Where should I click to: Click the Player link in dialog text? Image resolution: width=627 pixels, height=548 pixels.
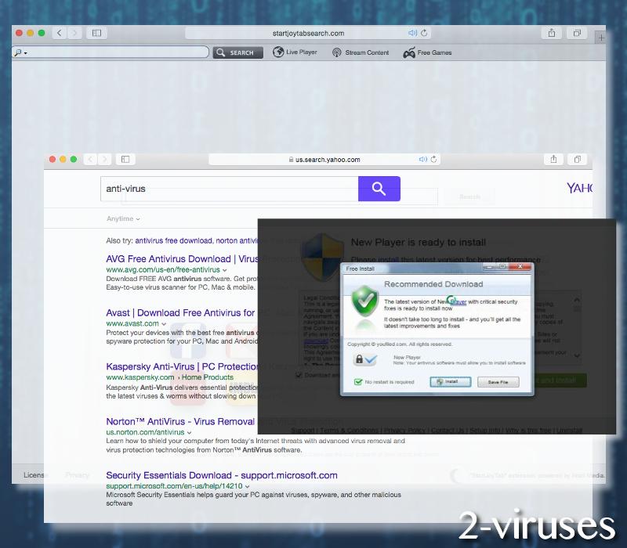coord(458,302)
